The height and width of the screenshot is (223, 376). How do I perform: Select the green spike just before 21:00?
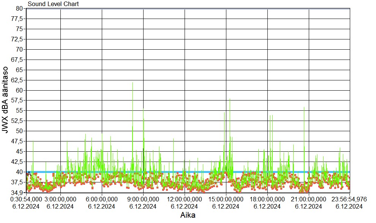coord(304,108)
